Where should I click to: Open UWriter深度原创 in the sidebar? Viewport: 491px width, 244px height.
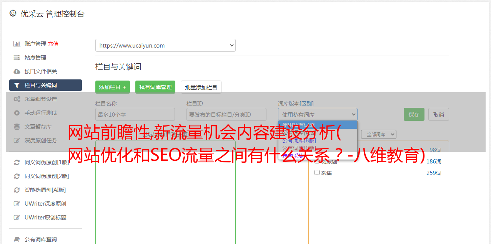tap(45, 204)
